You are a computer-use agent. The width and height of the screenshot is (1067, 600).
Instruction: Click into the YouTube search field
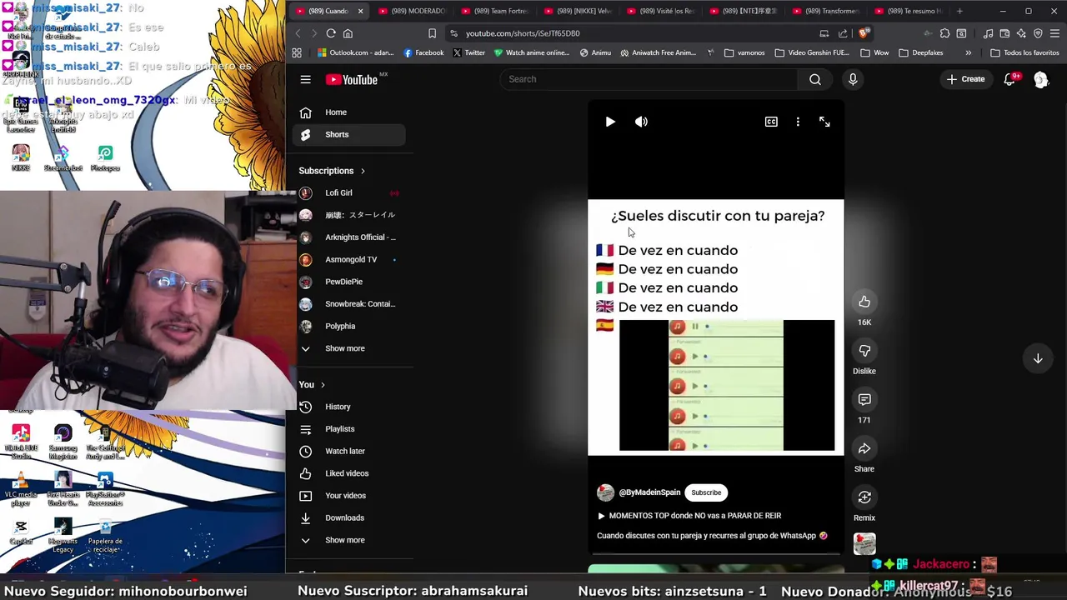tap(649, 79)
